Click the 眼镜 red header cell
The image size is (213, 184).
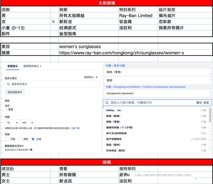106,162
